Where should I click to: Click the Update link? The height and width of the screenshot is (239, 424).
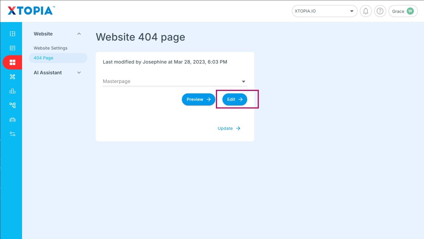[229, 128]
